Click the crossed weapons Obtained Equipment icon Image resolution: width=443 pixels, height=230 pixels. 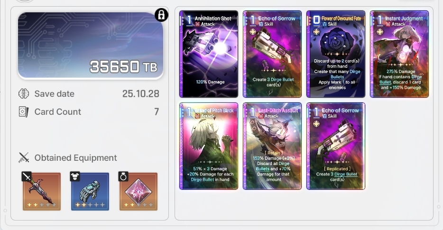24,157
